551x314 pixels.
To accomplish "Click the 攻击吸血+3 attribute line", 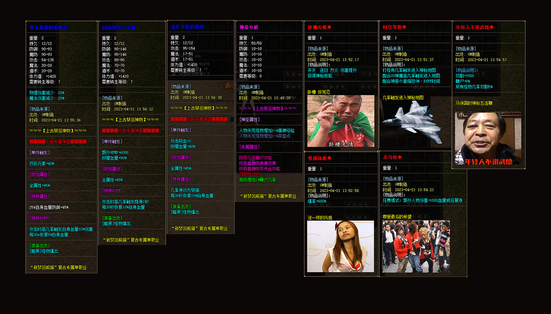I will pyautogui.click(x=181, y=141).
